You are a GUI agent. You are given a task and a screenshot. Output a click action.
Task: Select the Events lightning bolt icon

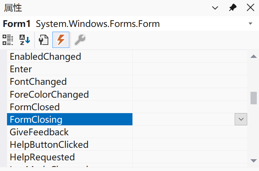pyautogui.click(x=61, y=40)
